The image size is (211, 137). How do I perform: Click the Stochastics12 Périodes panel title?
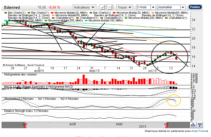[41, 99]
